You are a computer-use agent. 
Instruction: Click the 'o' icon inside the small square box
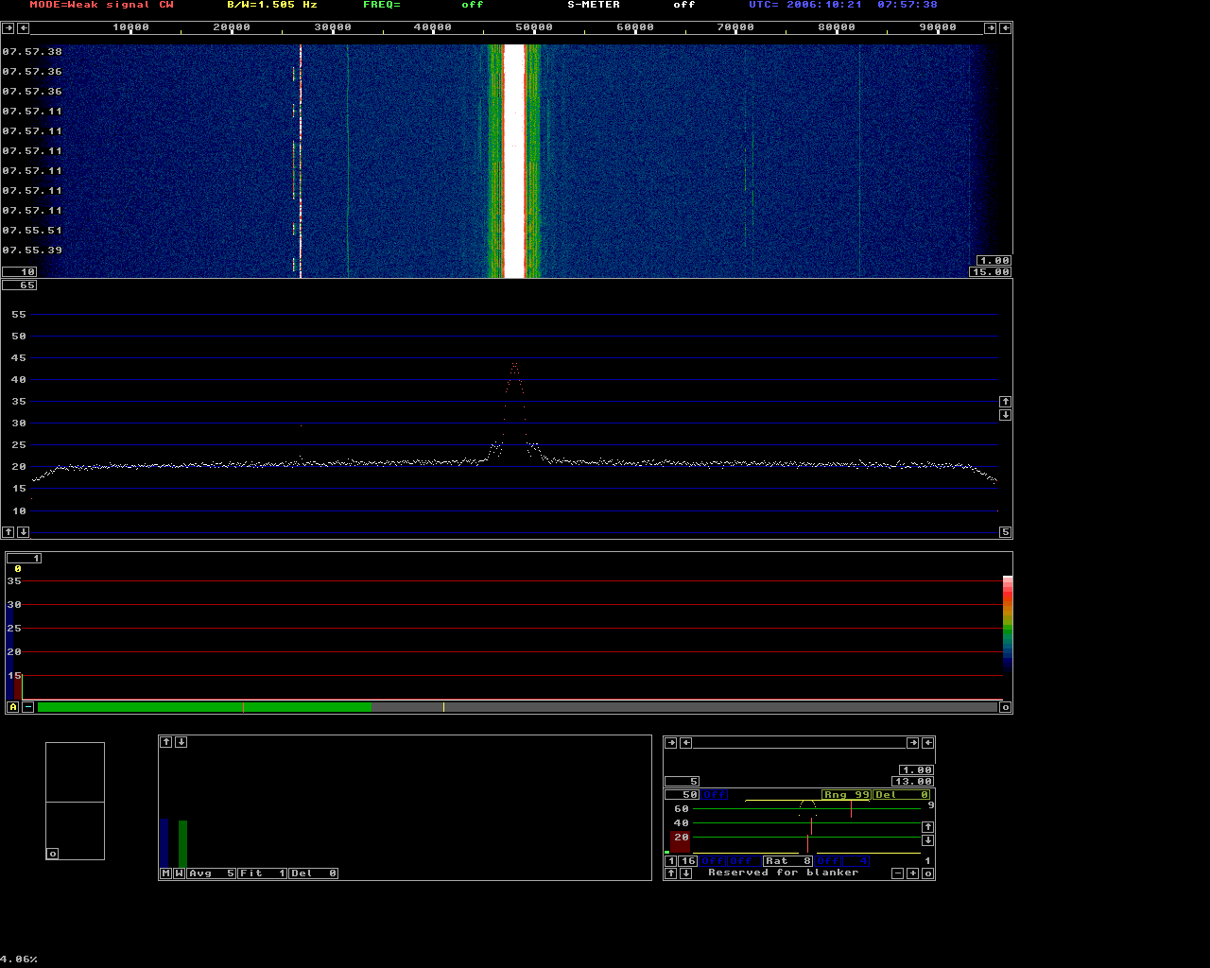point(53,854)
